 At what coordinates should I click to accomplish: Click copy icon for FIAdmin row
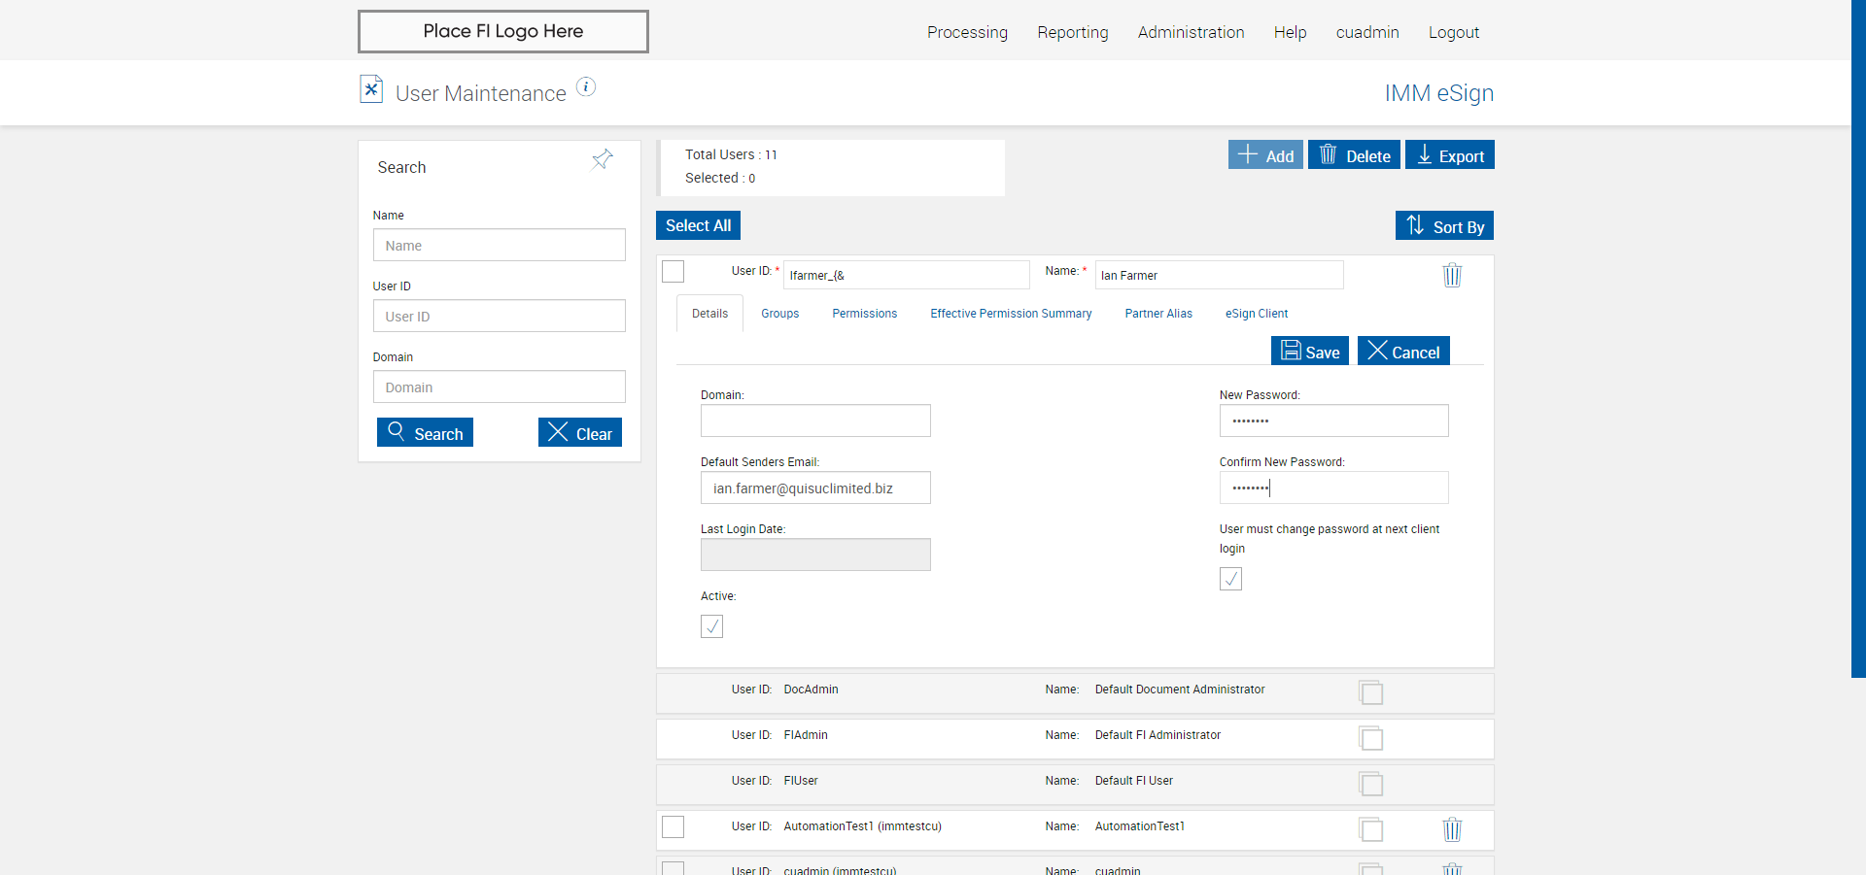pos(1371,738)
